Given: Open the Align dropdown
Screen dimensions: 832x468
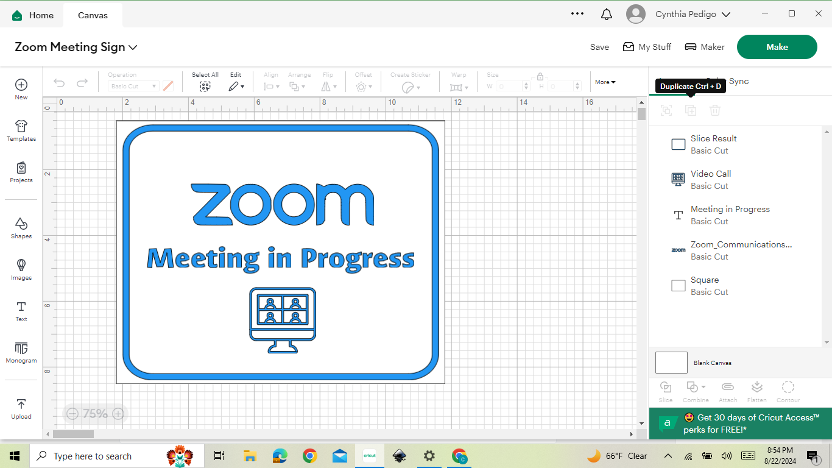Looking at the screenshot, I should tap(271, 87).
